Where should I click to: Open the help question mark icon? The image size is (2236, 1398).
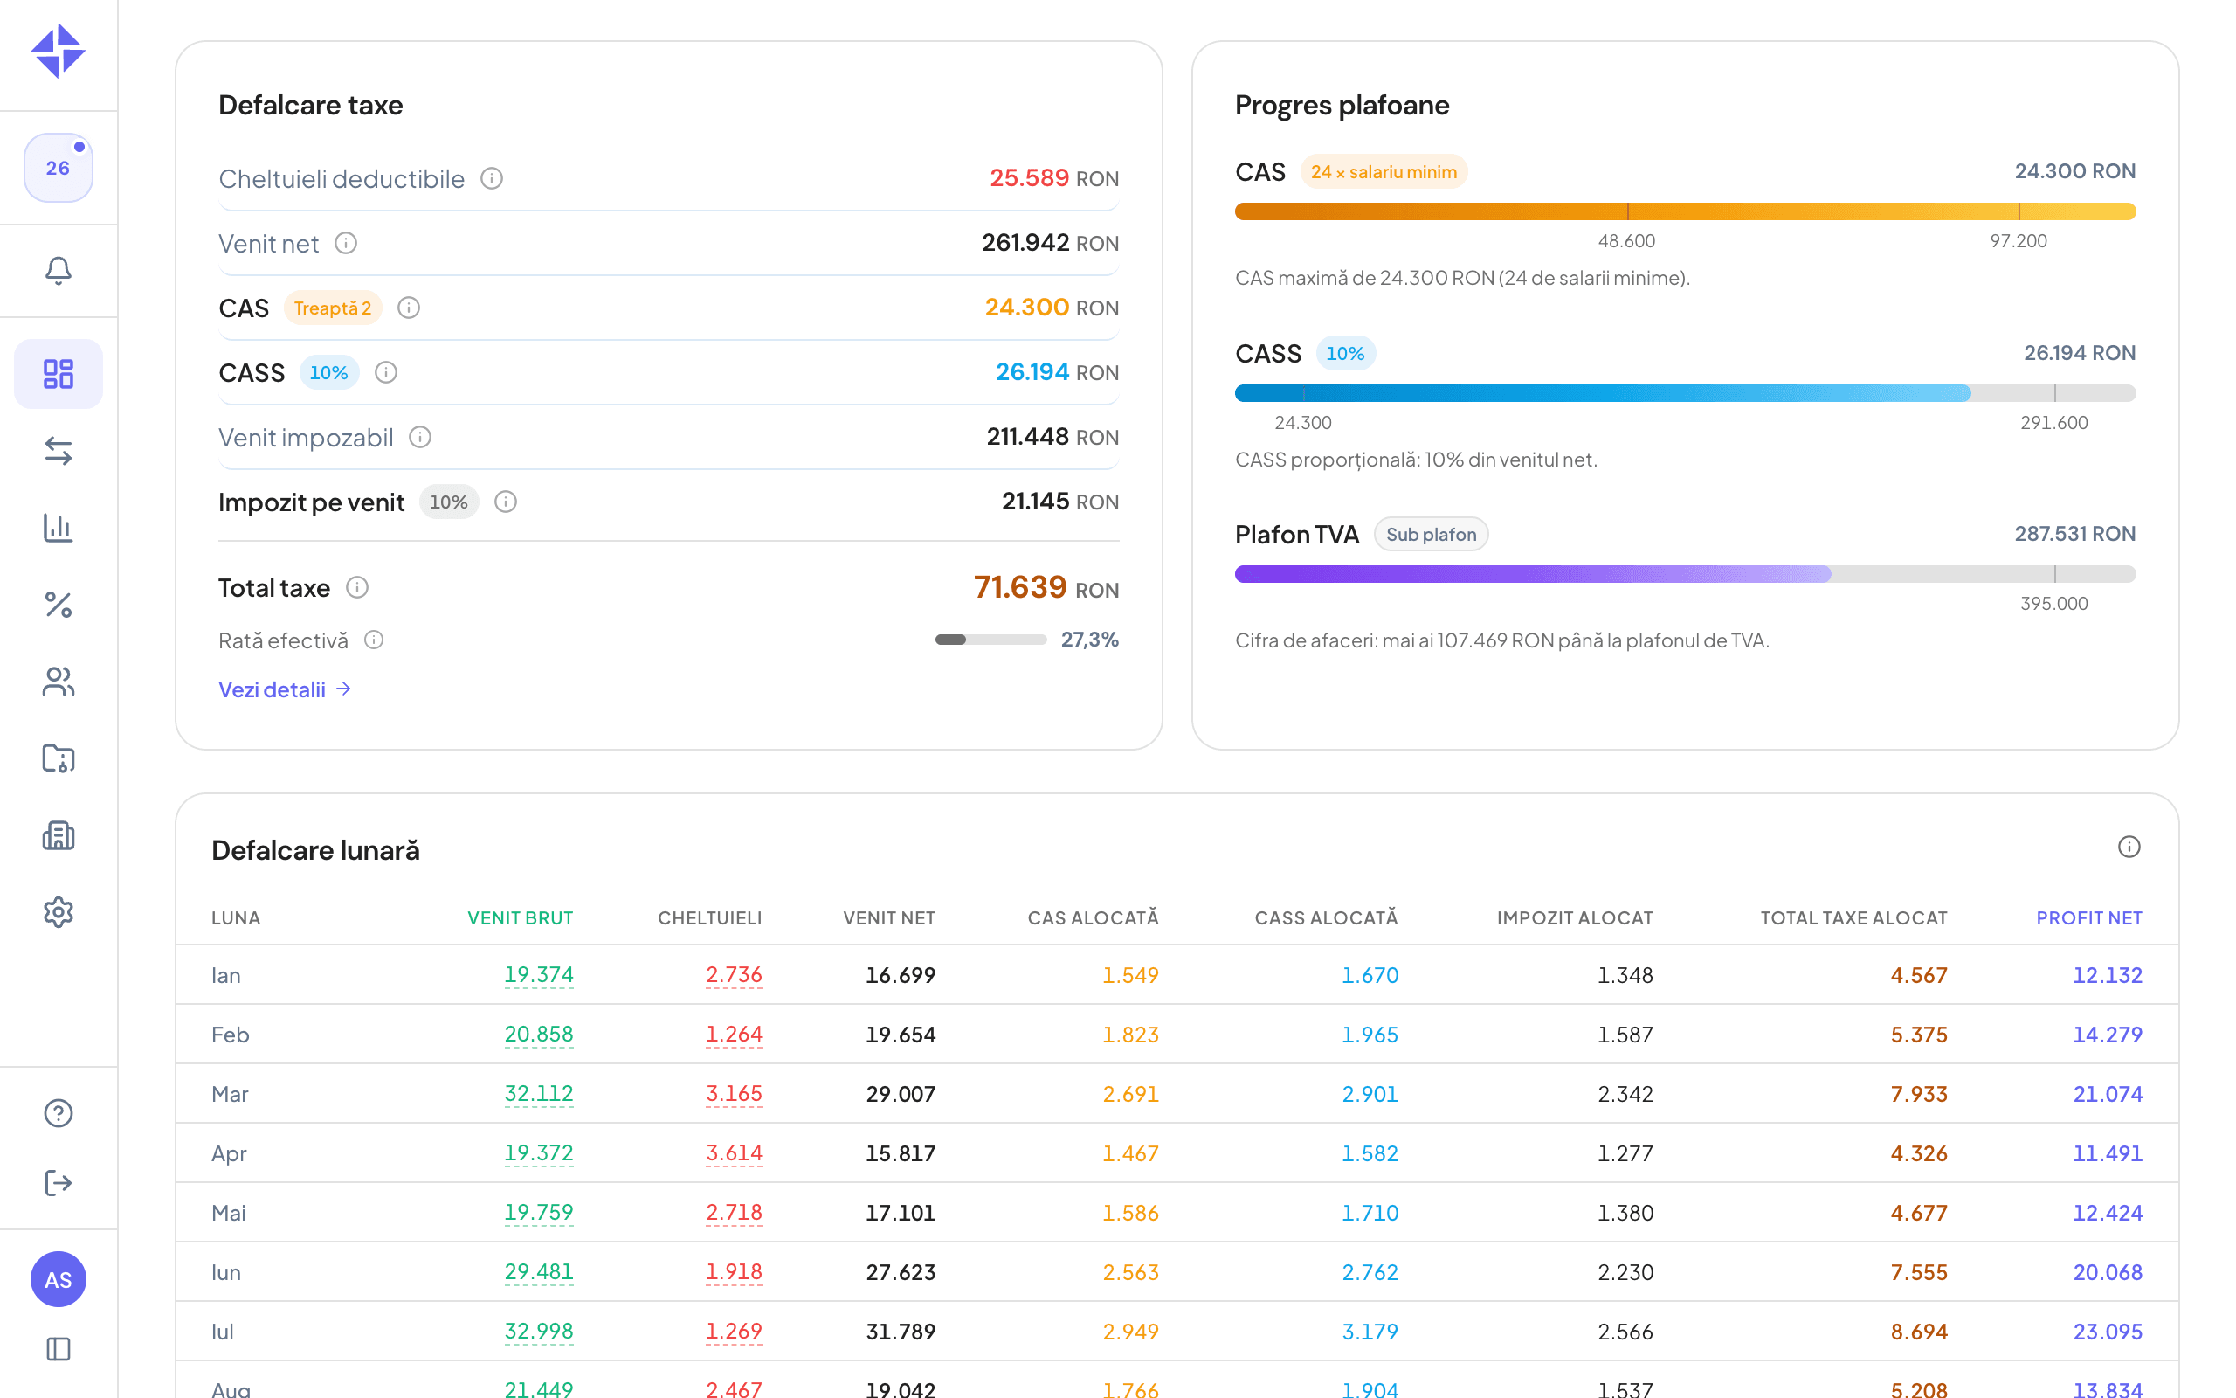(x=59, y=1112)
